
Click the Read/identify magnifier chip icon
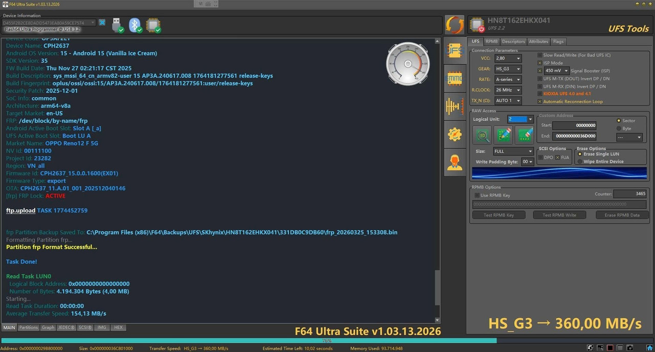(482, 135)
